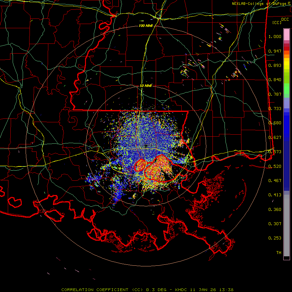Click the 0.413 legend value
The image size is (292, 292).
point(275,195)
